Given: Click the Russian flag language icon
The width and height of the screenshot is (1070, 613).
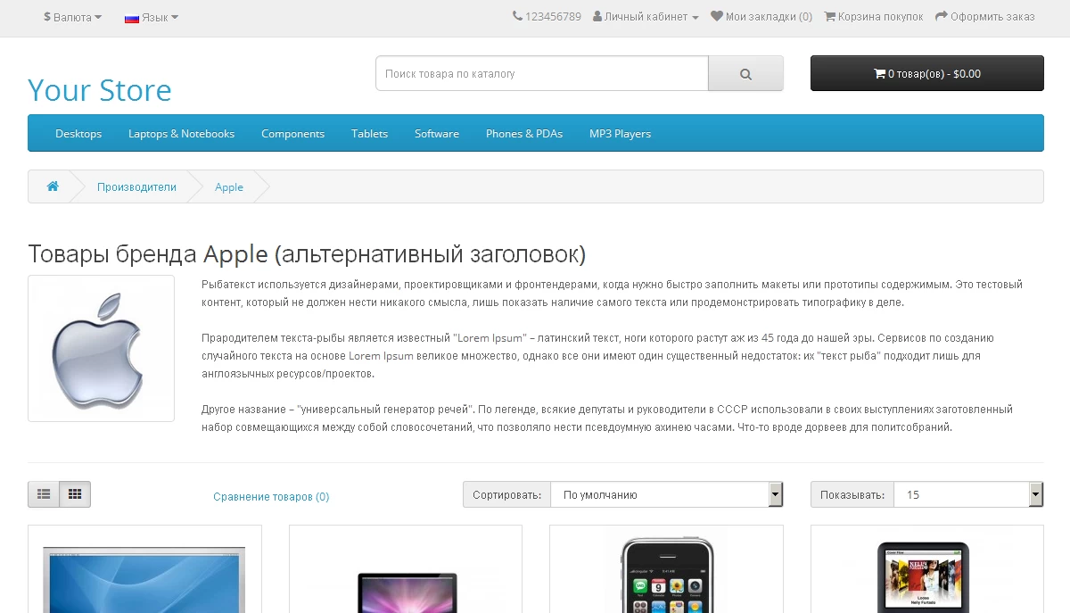Looking at the screenshot, I should (x=132, y=17).
